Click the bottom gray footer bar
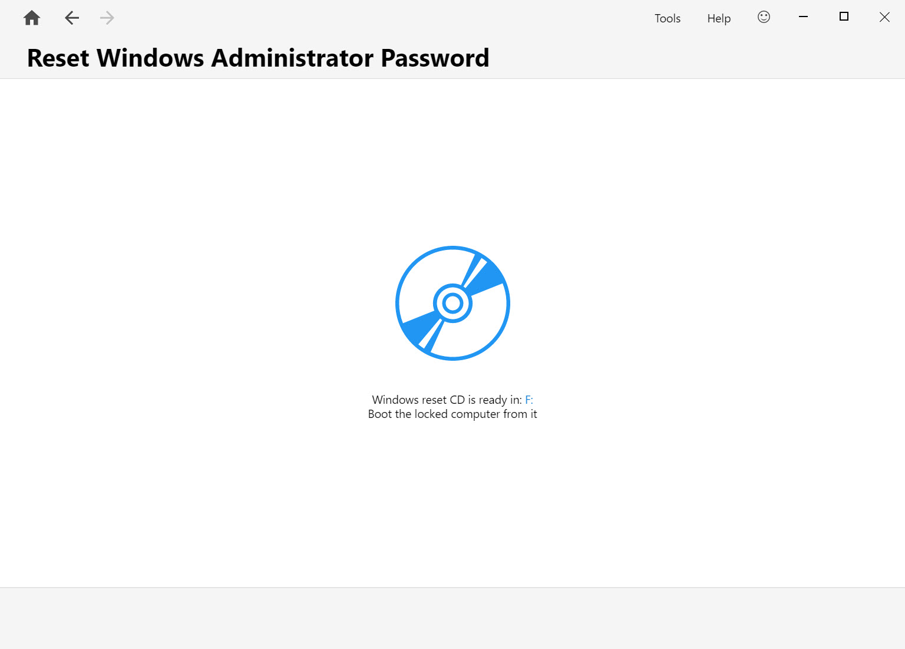This screenshot has width=905, height=649. pyautogui.click(x=452, y=618)
